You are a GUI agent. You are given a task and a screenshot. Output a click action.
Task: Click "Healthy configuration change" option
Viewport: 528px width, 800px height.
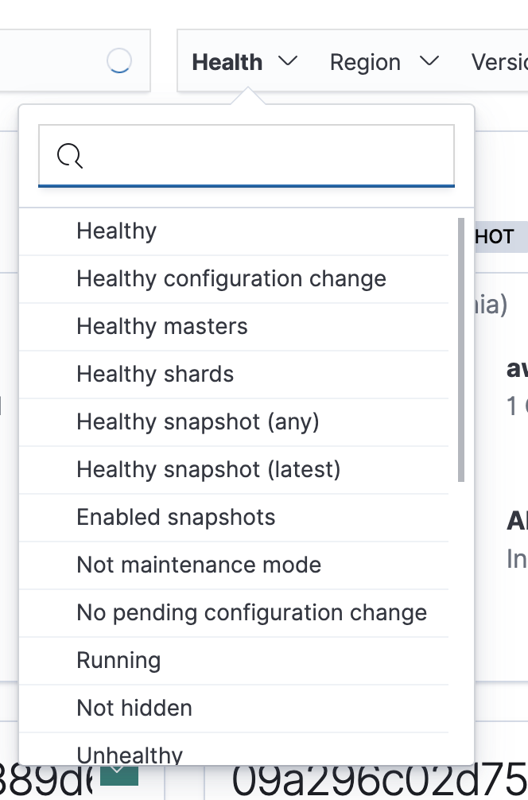[x=231, y=278]
